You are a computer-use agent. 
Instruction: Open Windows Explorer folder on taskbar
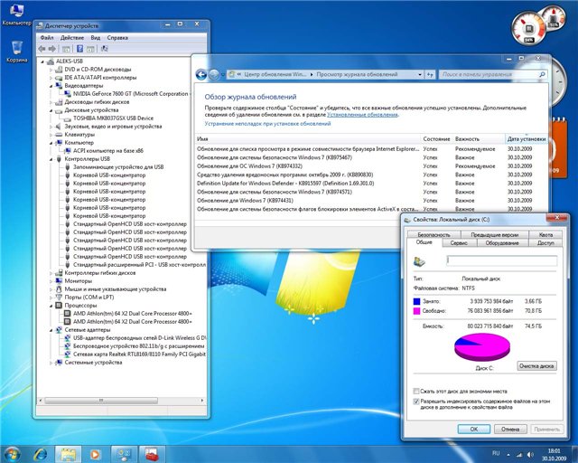coord(69,454)
